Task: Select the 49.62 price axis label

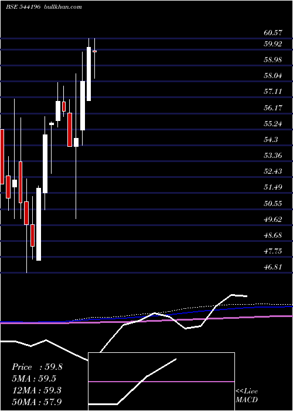Action: (273, 219)
